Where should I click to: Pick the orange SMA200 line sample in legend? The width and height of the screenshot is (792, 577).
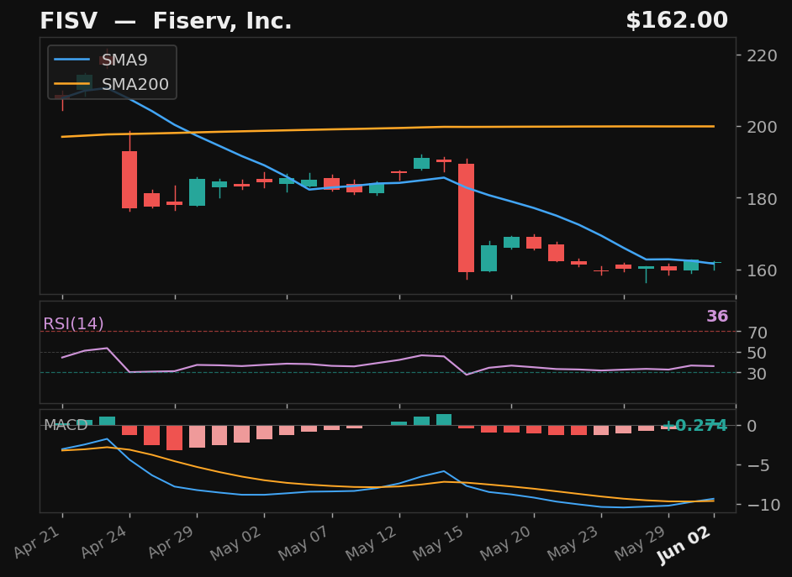tap(72, 84)
